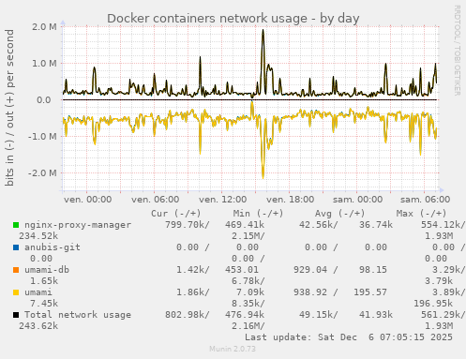466x359 pixels.
Task: Click the umami-db max '3.29k/'
Action: point(449,270)
